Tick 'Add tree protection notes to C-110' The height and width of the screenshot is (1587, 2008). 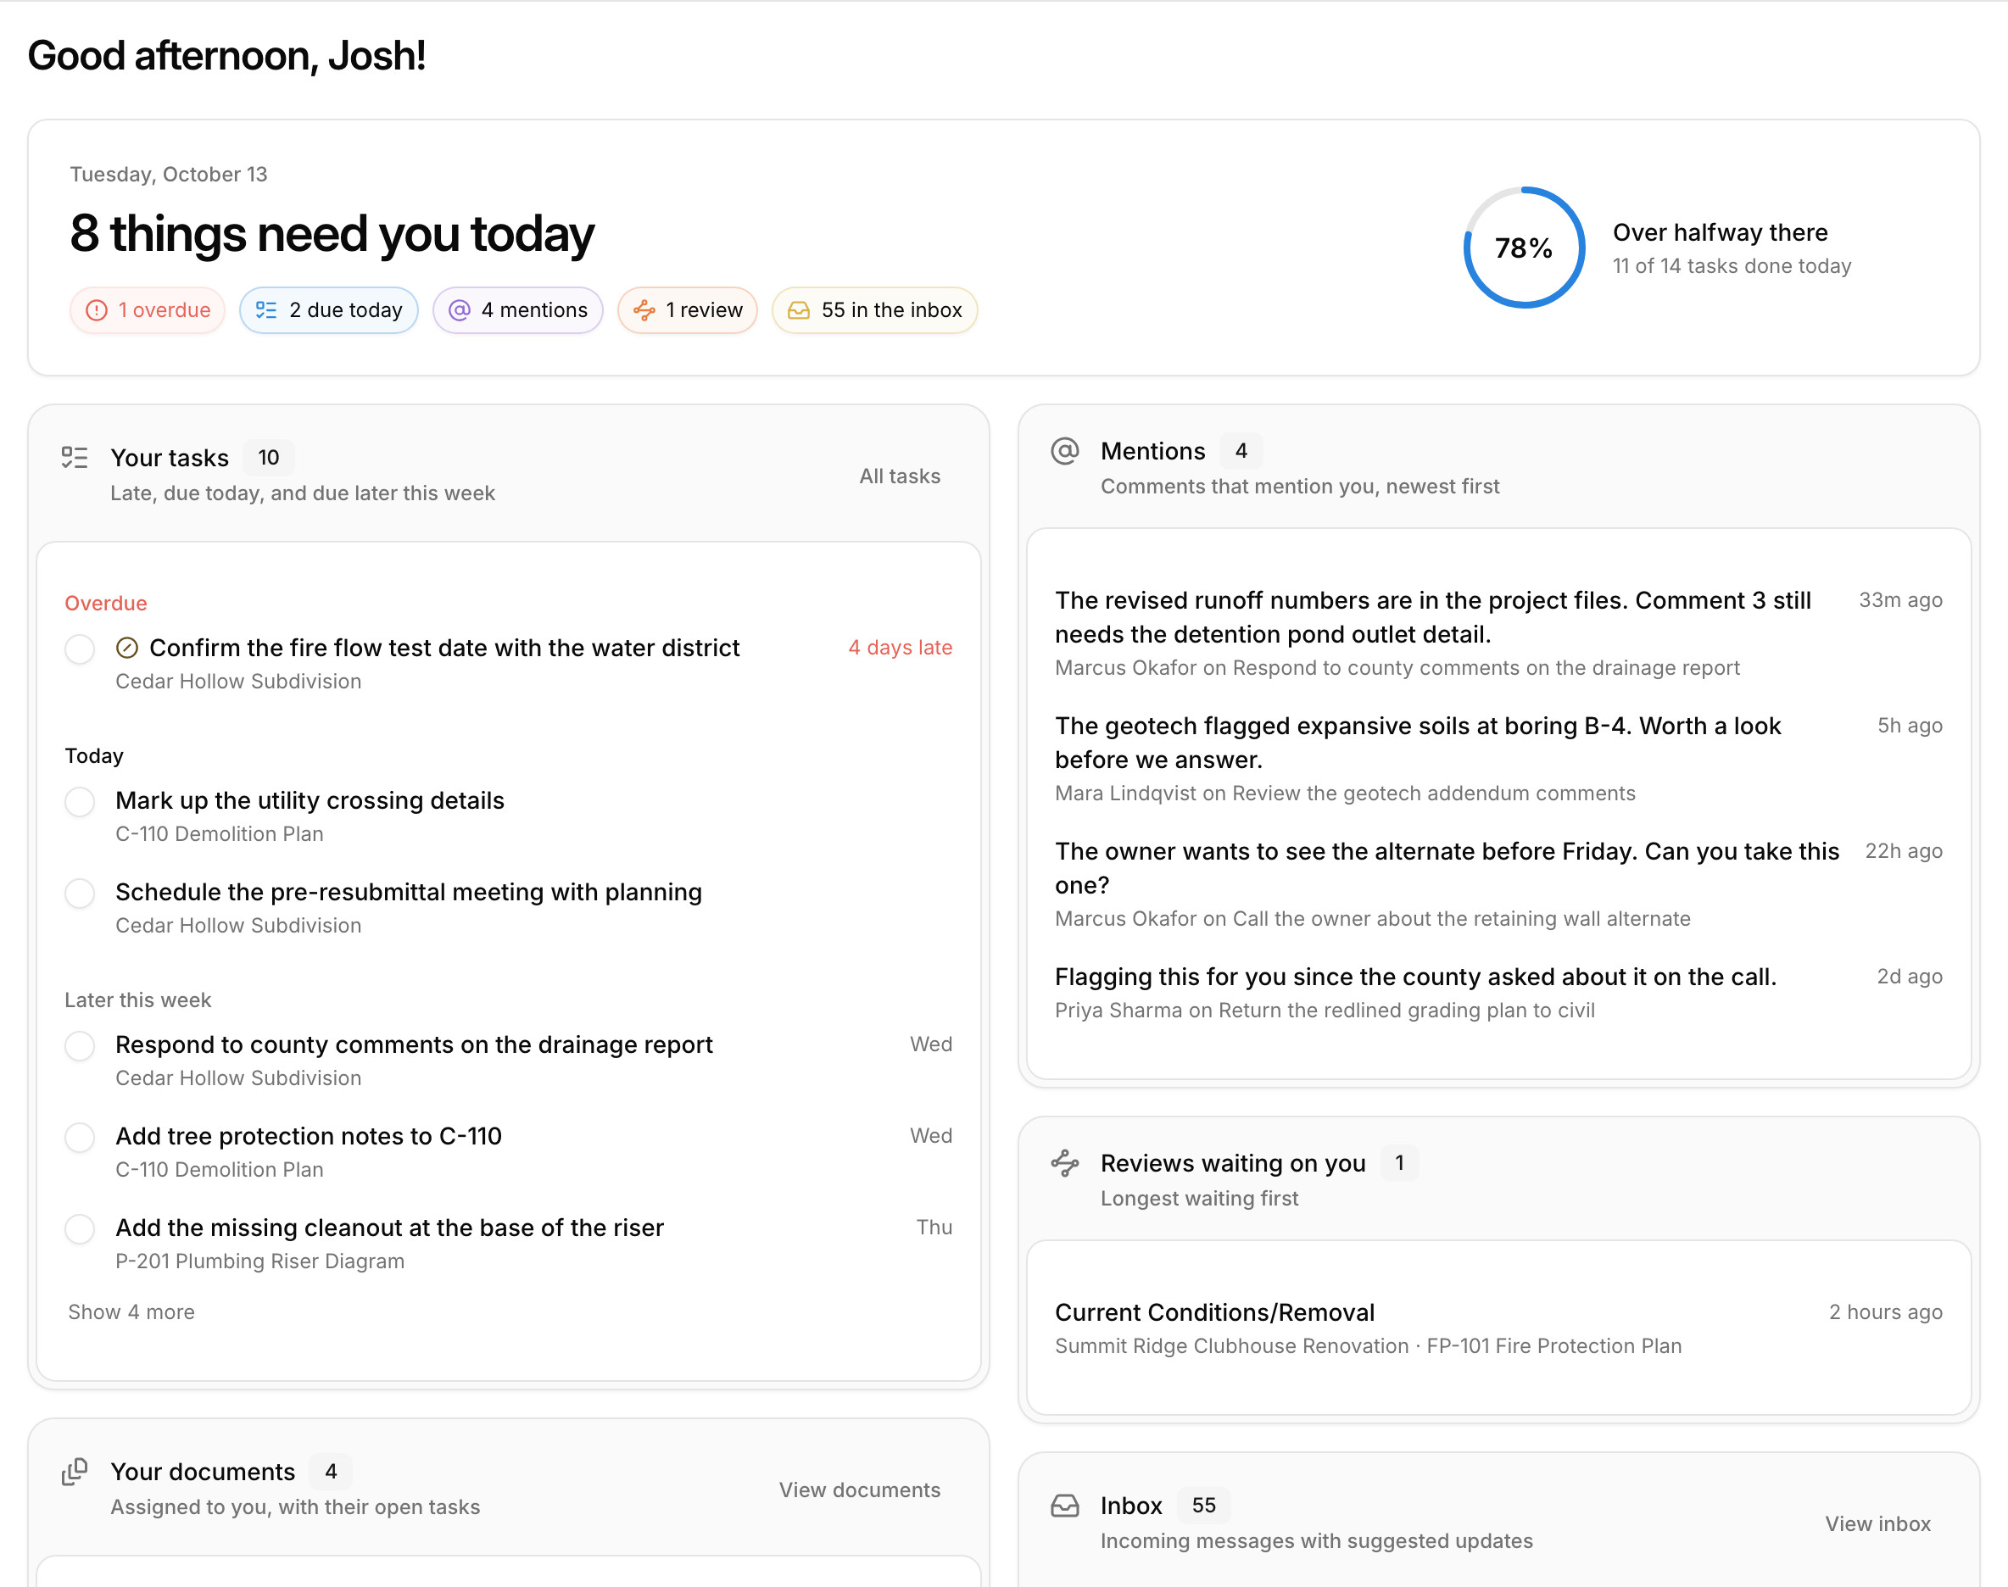[x=80, y=1138]
